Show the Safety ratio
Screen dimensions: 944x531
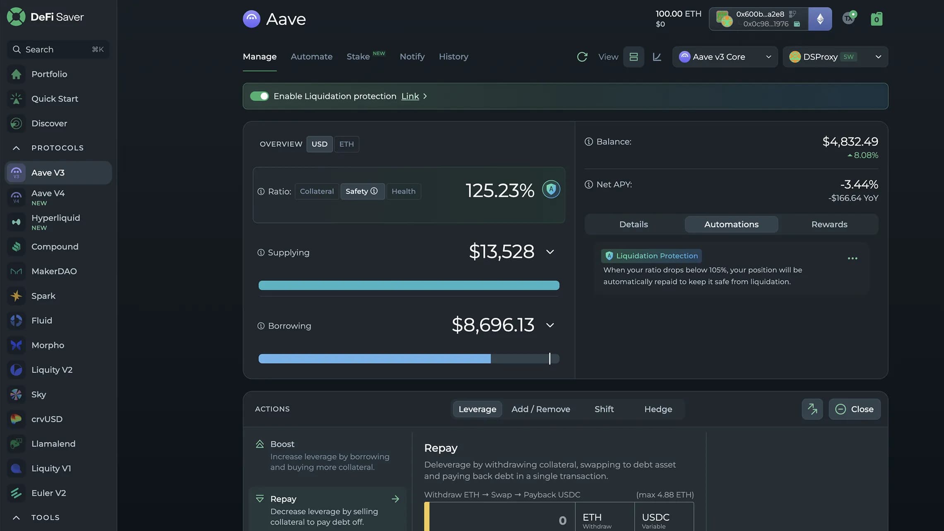pos(362,192)
